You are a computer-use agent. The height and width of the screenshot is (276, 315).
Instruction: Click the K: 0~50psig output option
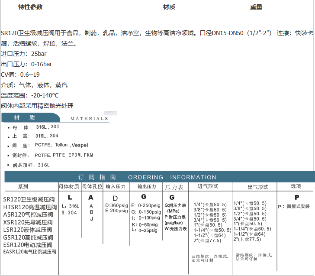tap(145, 225)
